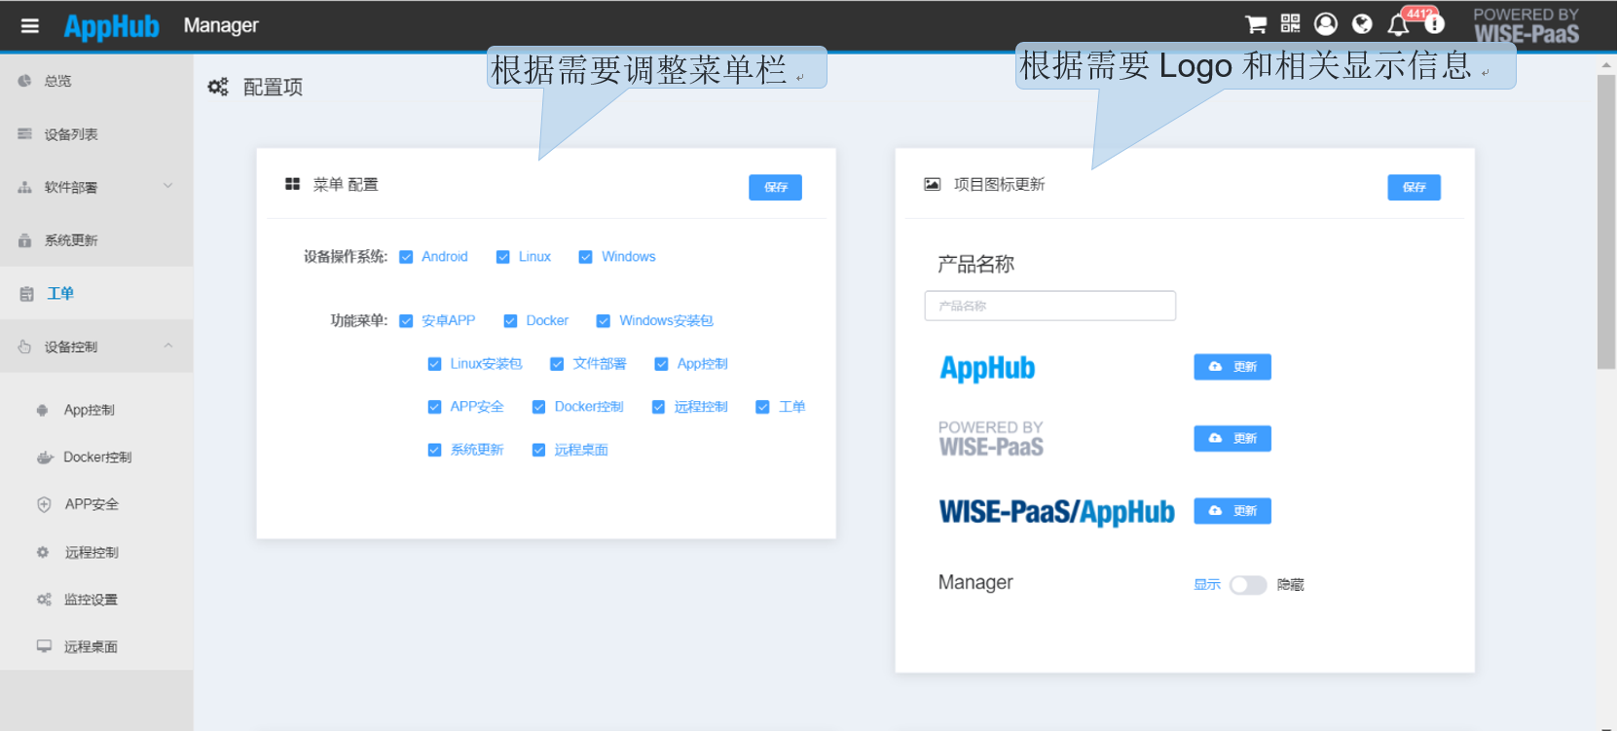This screenshot has width=1618, height=731.
Task: Toggle the 远程控制 function checkbox
Action: tap(658, 407)
